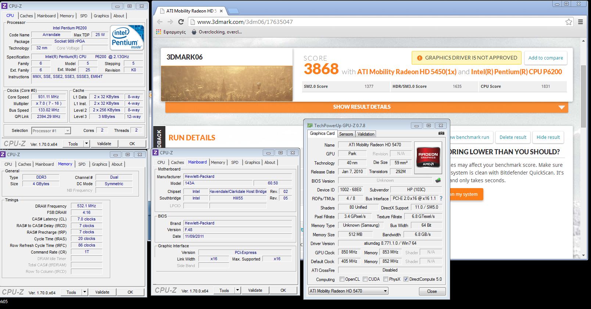Click Core Speed value 931.11 MHz
This screenshot has height=309, width=591.
pyautogui.click(x=49, y=97)
